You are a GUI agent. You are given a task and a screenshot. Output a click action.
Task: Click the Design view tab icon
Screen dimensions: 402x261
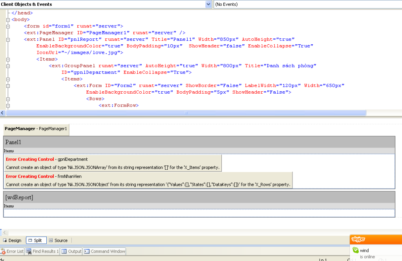[5, 240]
